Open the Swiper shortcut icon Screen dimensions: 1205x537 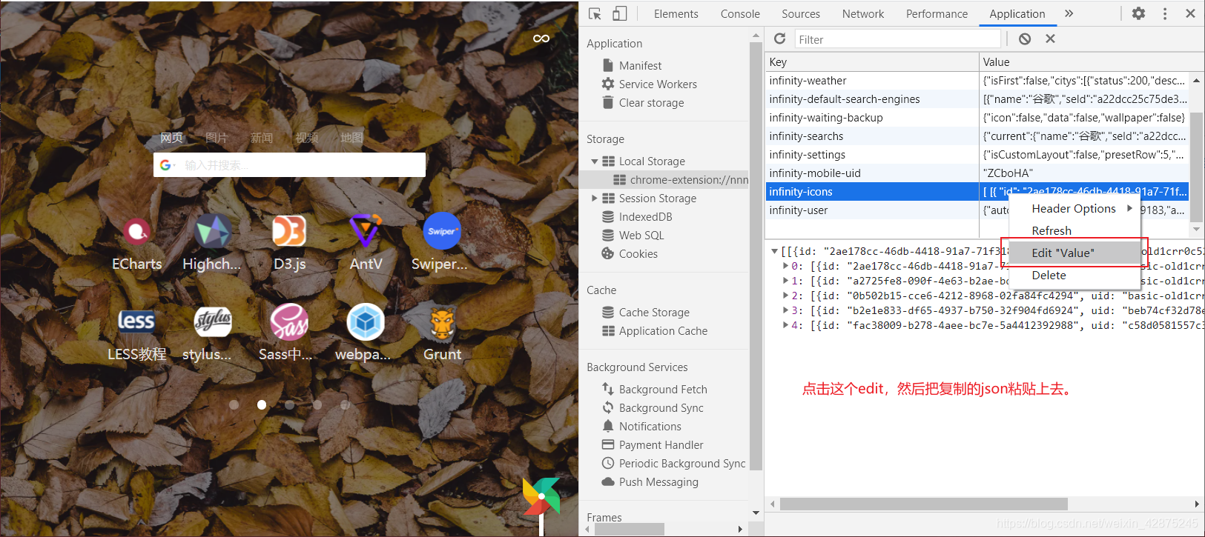point(442,232)
